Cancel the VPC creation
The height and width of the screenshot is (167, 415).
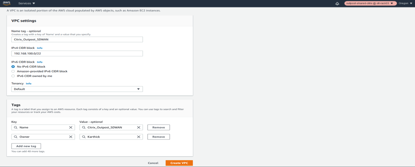(153, 163)
